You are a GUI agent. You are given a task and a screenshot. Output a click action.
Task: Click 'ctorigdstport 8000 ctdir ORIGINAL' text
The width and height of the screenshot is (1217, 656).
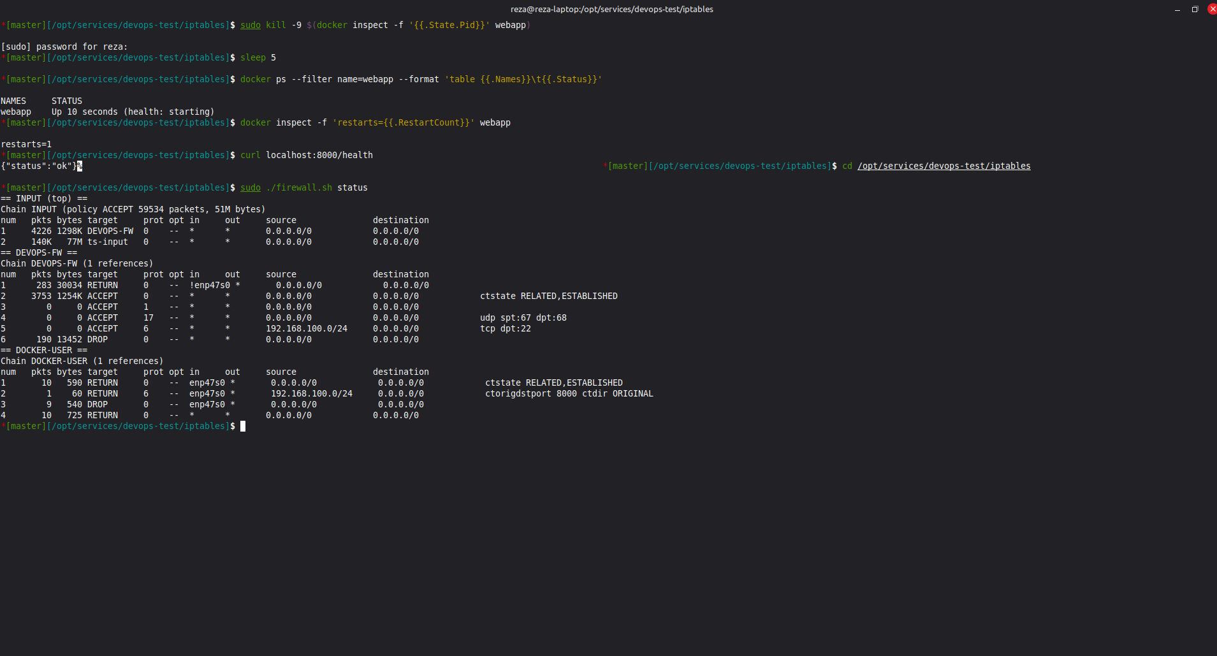tap(569, 393)
